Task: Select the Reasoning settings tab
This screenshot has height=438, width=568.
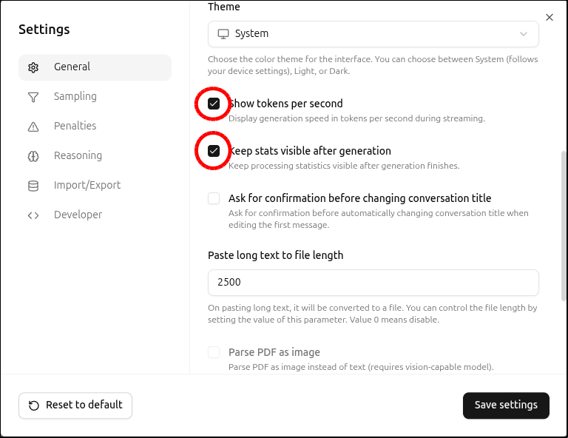Action: [78, 155]
